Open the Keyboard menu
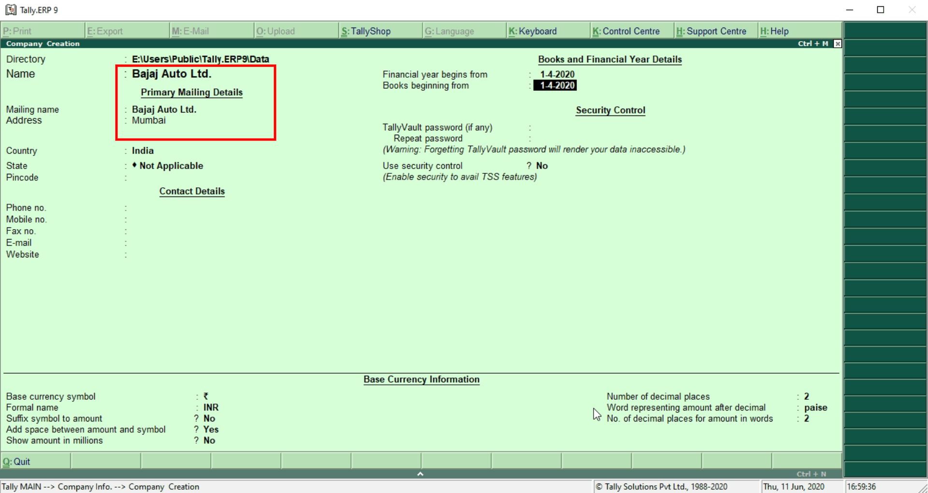928x493 pixels. 533,31
